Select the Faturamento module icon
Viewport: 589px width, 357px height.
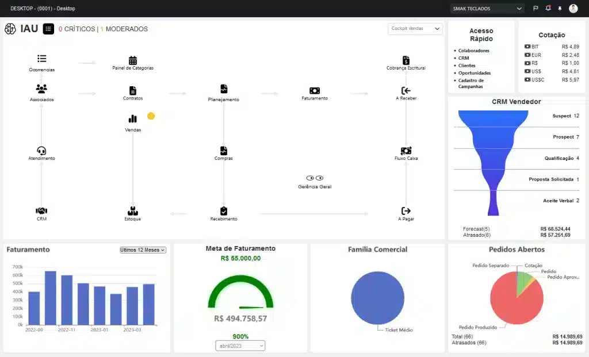[314, 91]
